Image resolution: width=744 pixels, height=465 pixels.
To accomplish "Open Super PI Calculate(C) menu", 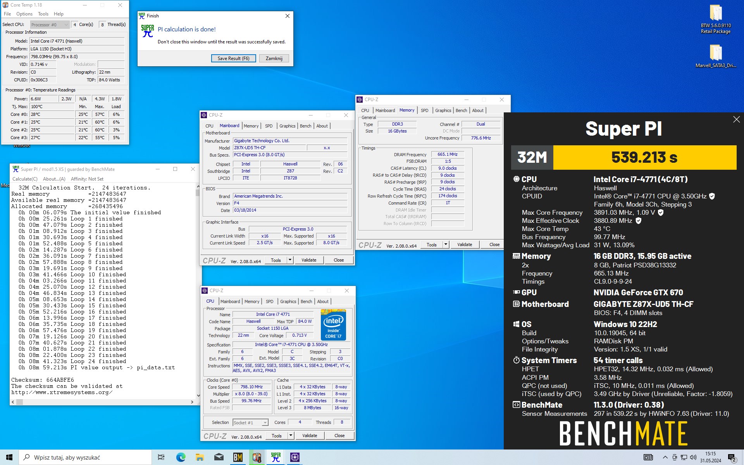I will coord(25,179).
